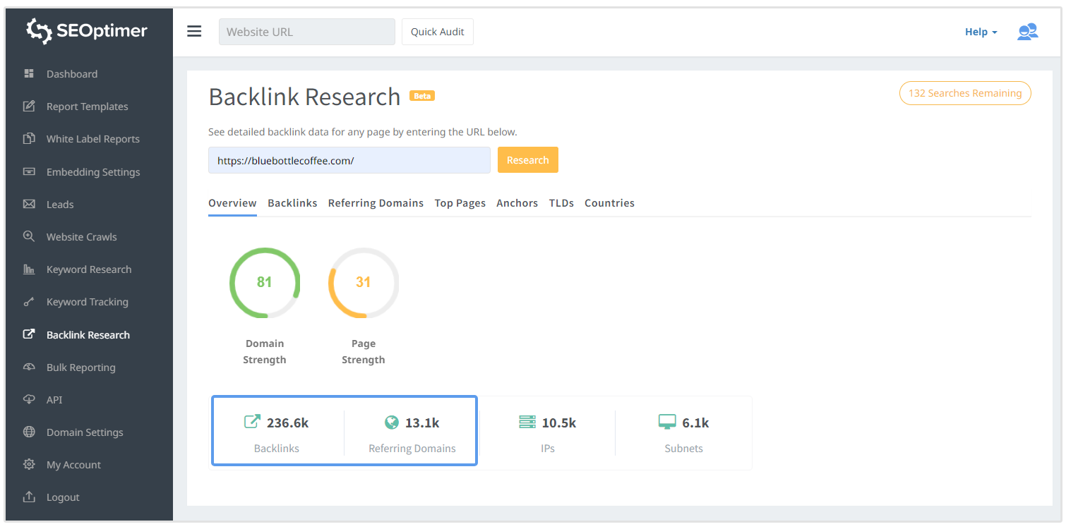Click the Website Crawls magnifier icon
The height and width of the screenshot is (529, 1066).
click(x=29, y=236)
